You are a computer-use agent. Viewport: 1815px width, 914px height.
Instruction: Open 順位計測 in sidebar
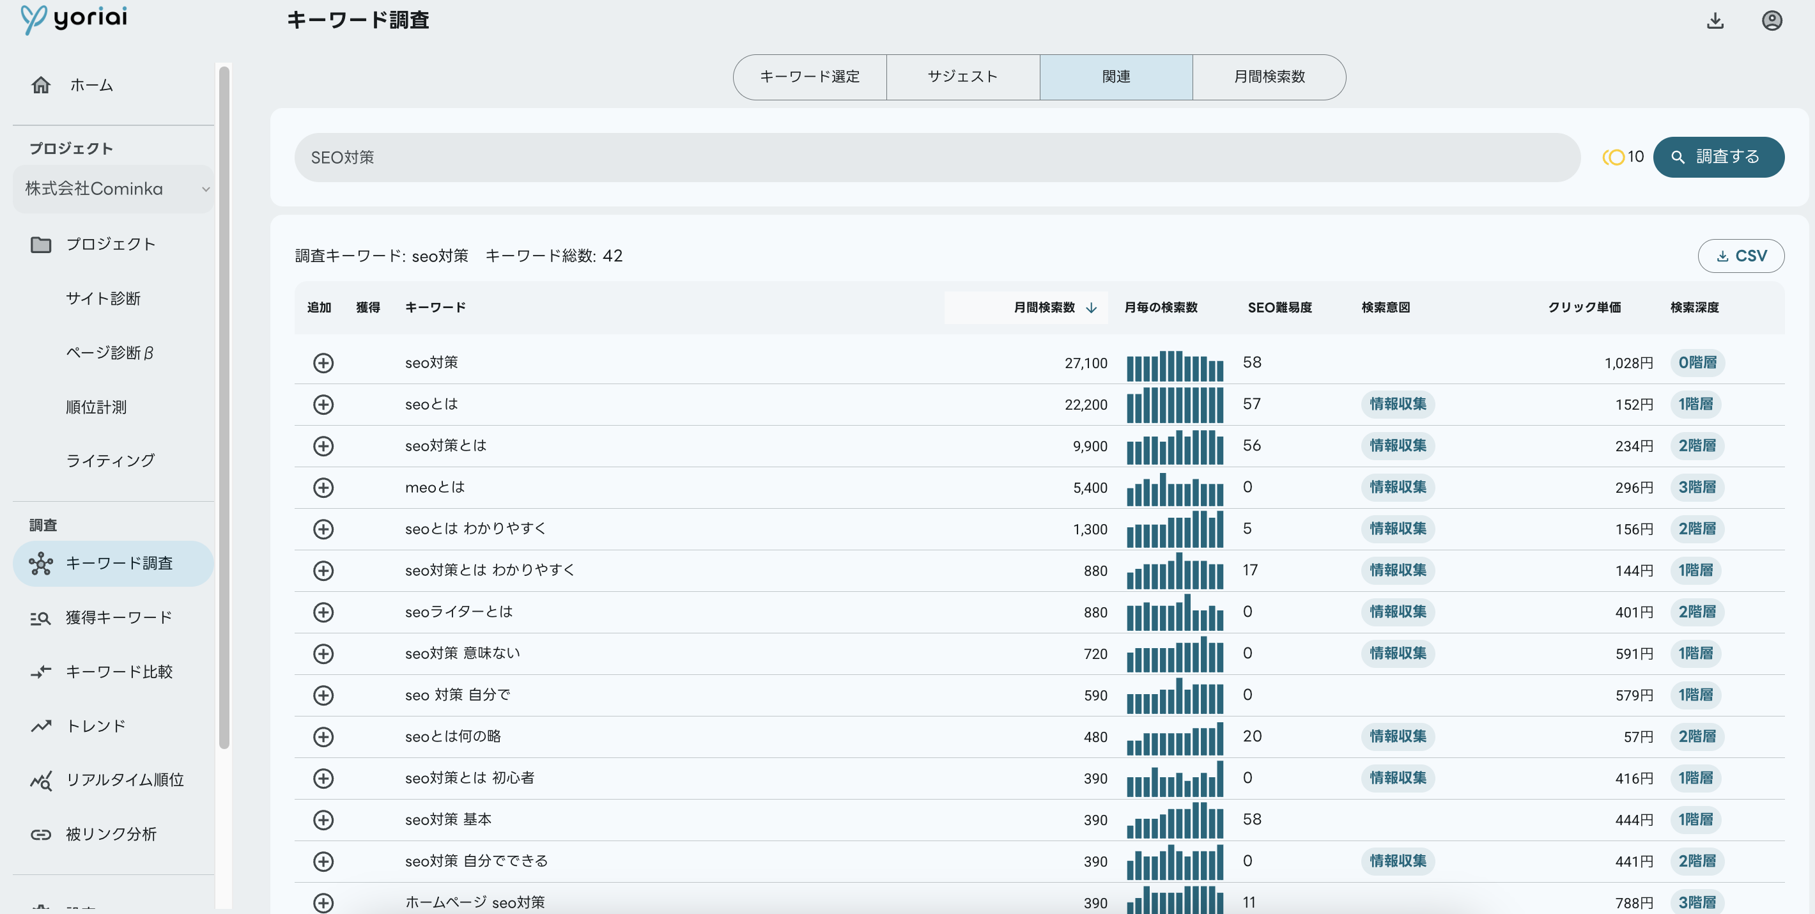(x=97, y=407)
